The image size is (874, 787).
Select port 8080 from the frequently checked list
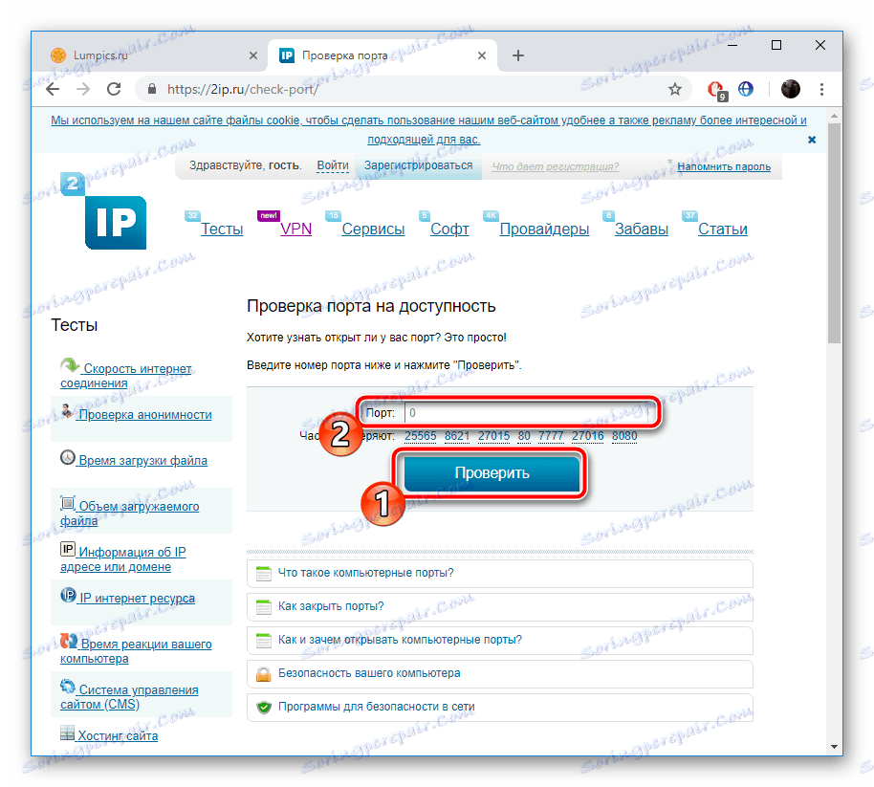[x=624, y=435]
